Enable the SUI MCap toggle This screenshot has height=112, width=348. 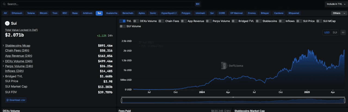[319, 21]
